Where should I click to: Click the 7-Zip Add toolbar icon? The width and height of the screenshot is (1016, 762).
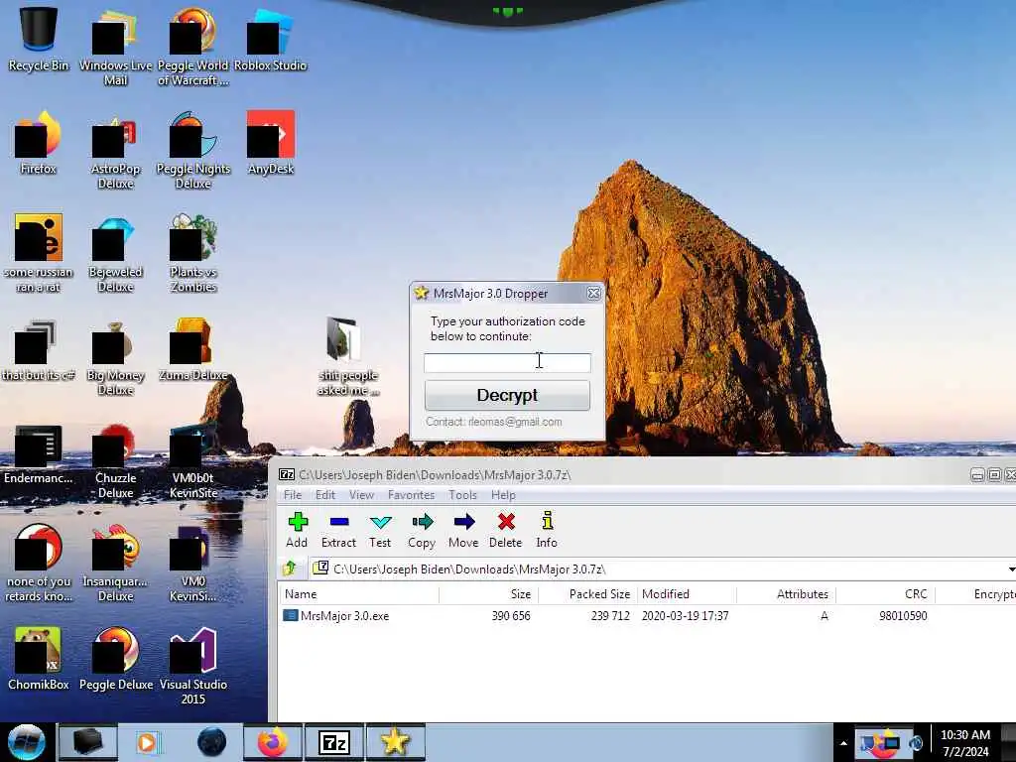click(x=298, y=522)
